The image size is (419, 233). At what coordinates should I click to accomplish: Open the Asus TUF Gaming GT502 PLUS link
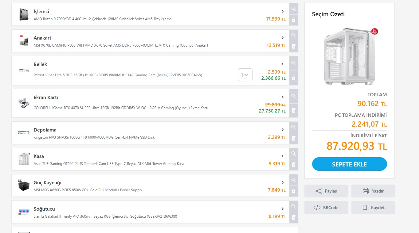pyautogui.click(x=109, y=164)
